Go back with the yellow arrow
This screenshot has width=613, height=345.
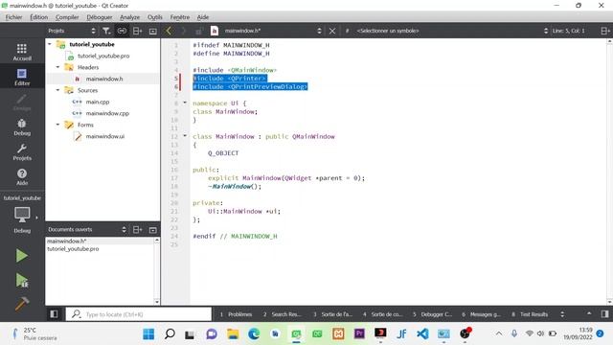coord(169,31)
